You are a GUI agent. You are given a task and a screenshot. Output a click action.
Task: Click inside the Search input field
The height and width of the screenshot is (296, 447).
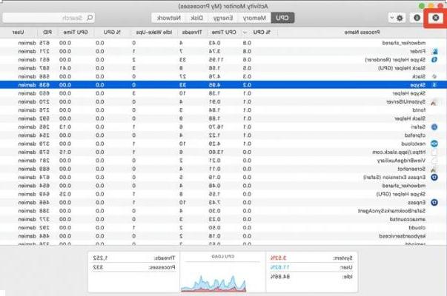pyautogui.click(x=49, y=18)
